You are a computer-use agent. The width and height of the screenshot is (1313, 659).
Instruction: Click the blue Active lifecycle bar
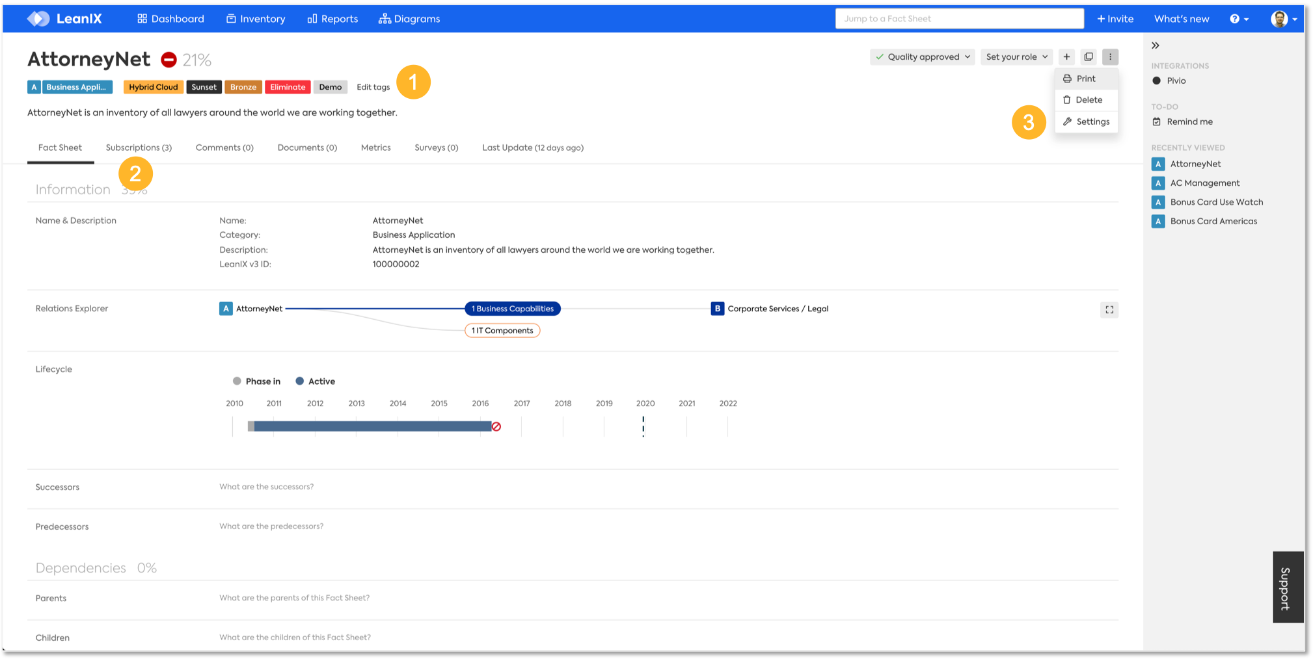coord(372,426)
